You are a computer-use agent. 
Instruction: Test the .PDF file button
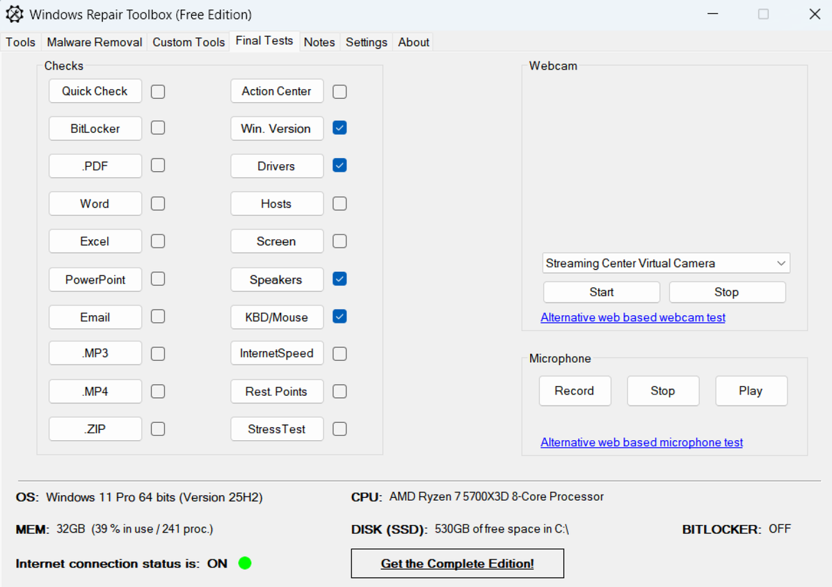95,166
